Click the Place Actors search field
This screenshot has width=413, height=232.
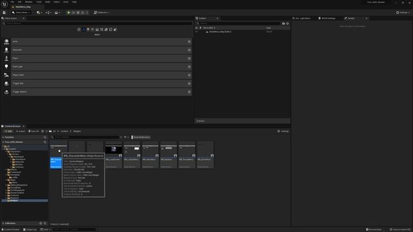point(97,23)
